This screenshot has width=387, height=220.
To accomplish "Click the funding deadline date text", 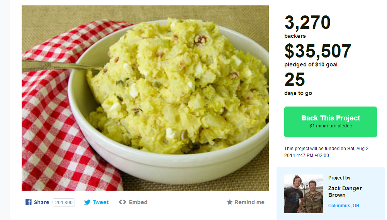I will point(326,152).
